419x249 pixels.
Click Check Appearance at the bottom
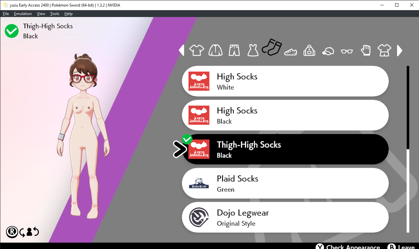(353, 247)
